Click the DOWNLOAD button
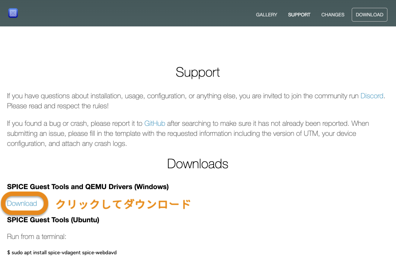 pos(369,15)
